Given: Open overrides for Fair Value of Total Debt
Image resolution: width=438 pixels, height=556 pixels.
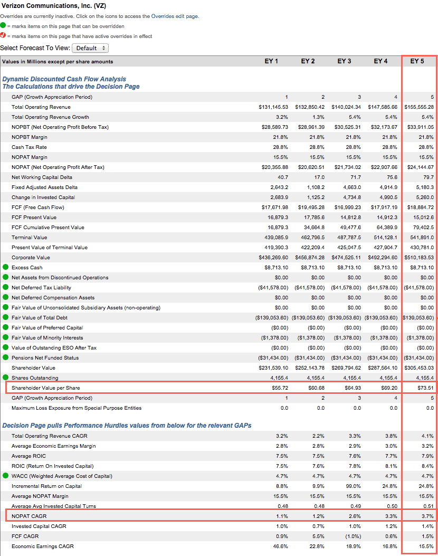Looking at the screenshot, I should point(5,317).
